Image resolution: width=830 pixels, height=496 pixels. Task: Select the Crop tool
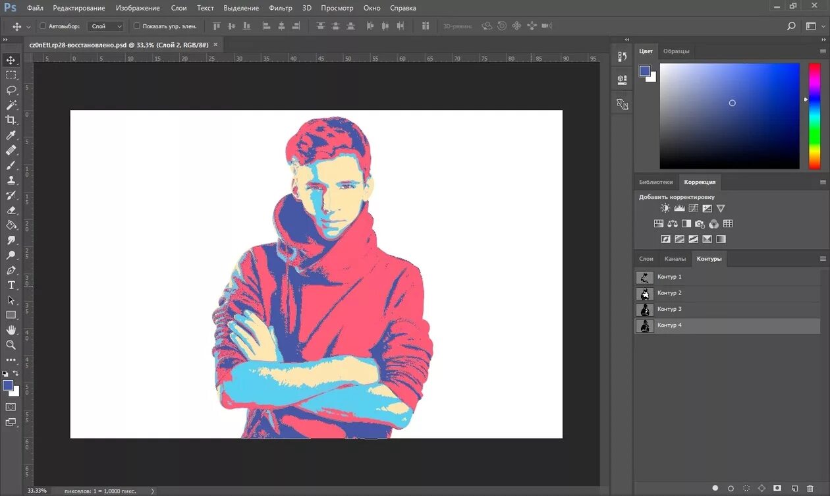[11, 120]
